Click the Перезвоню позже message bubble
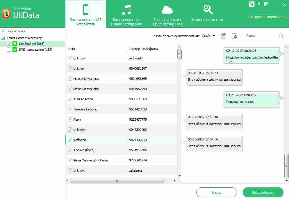Viewport: 289px width, 199px height. click(252, 100)
